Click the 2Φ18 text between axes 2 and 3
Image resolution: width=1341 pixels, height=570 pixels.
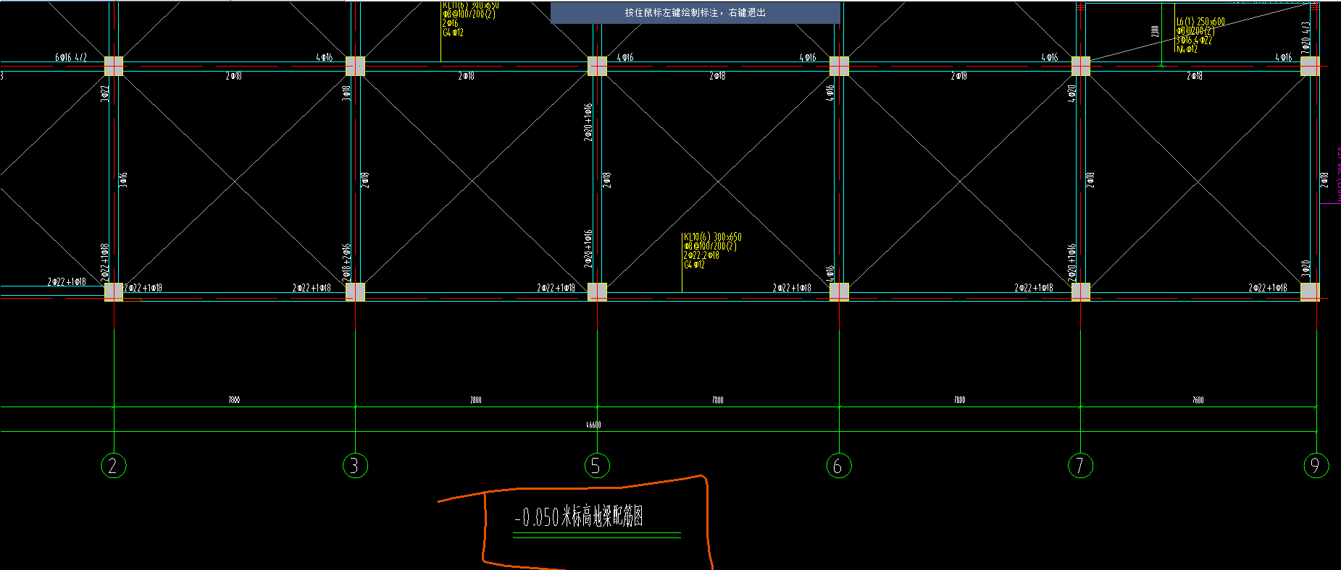coord(233,76)
